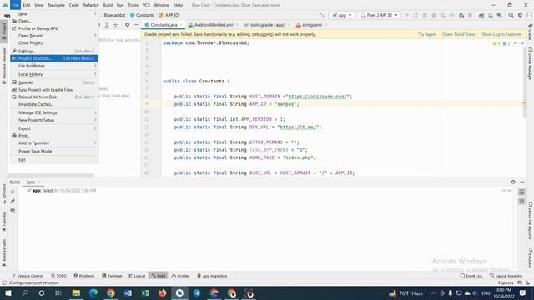Jump to next highlighted error arrow

522,43
